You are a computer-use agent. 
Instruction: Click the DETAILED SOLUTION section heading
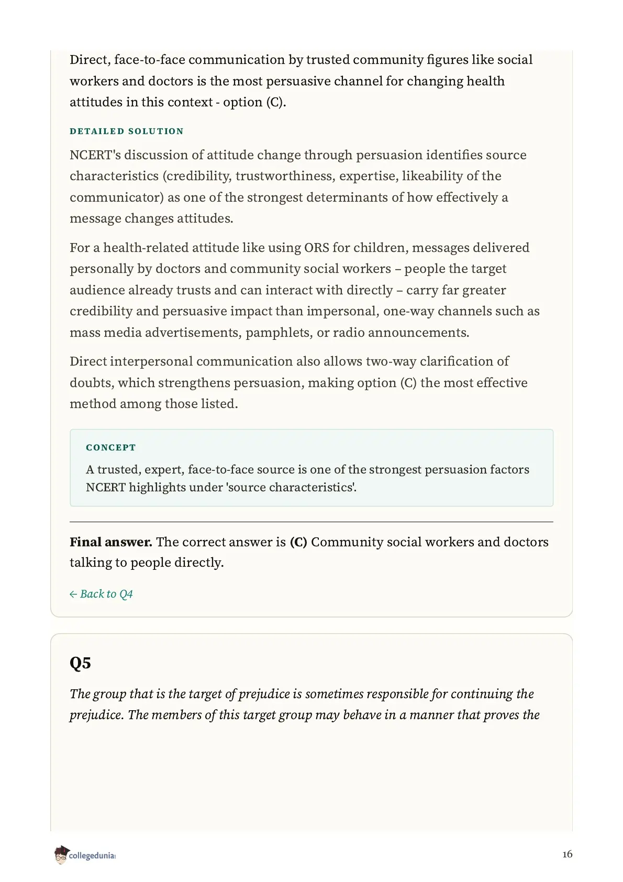[x=127, y=131]
